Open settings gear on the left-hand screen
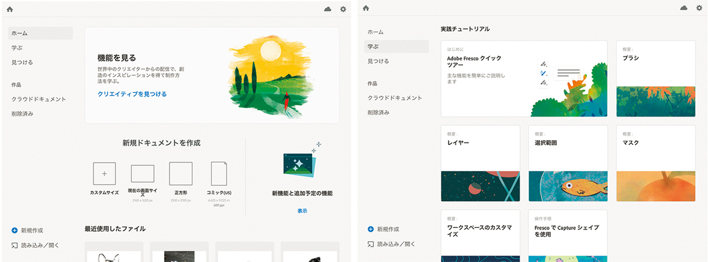708x262 pixels. click(x=343, y=9)
